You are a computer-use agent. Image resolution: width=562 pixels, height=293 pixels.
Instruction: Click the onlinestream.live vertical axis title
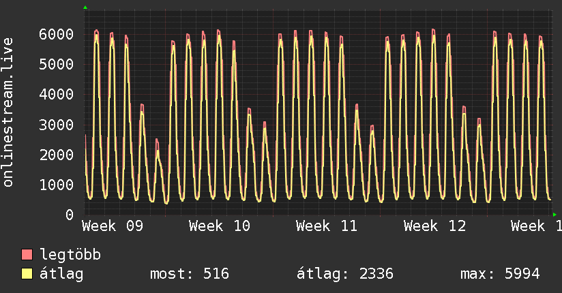pos(8,112)
